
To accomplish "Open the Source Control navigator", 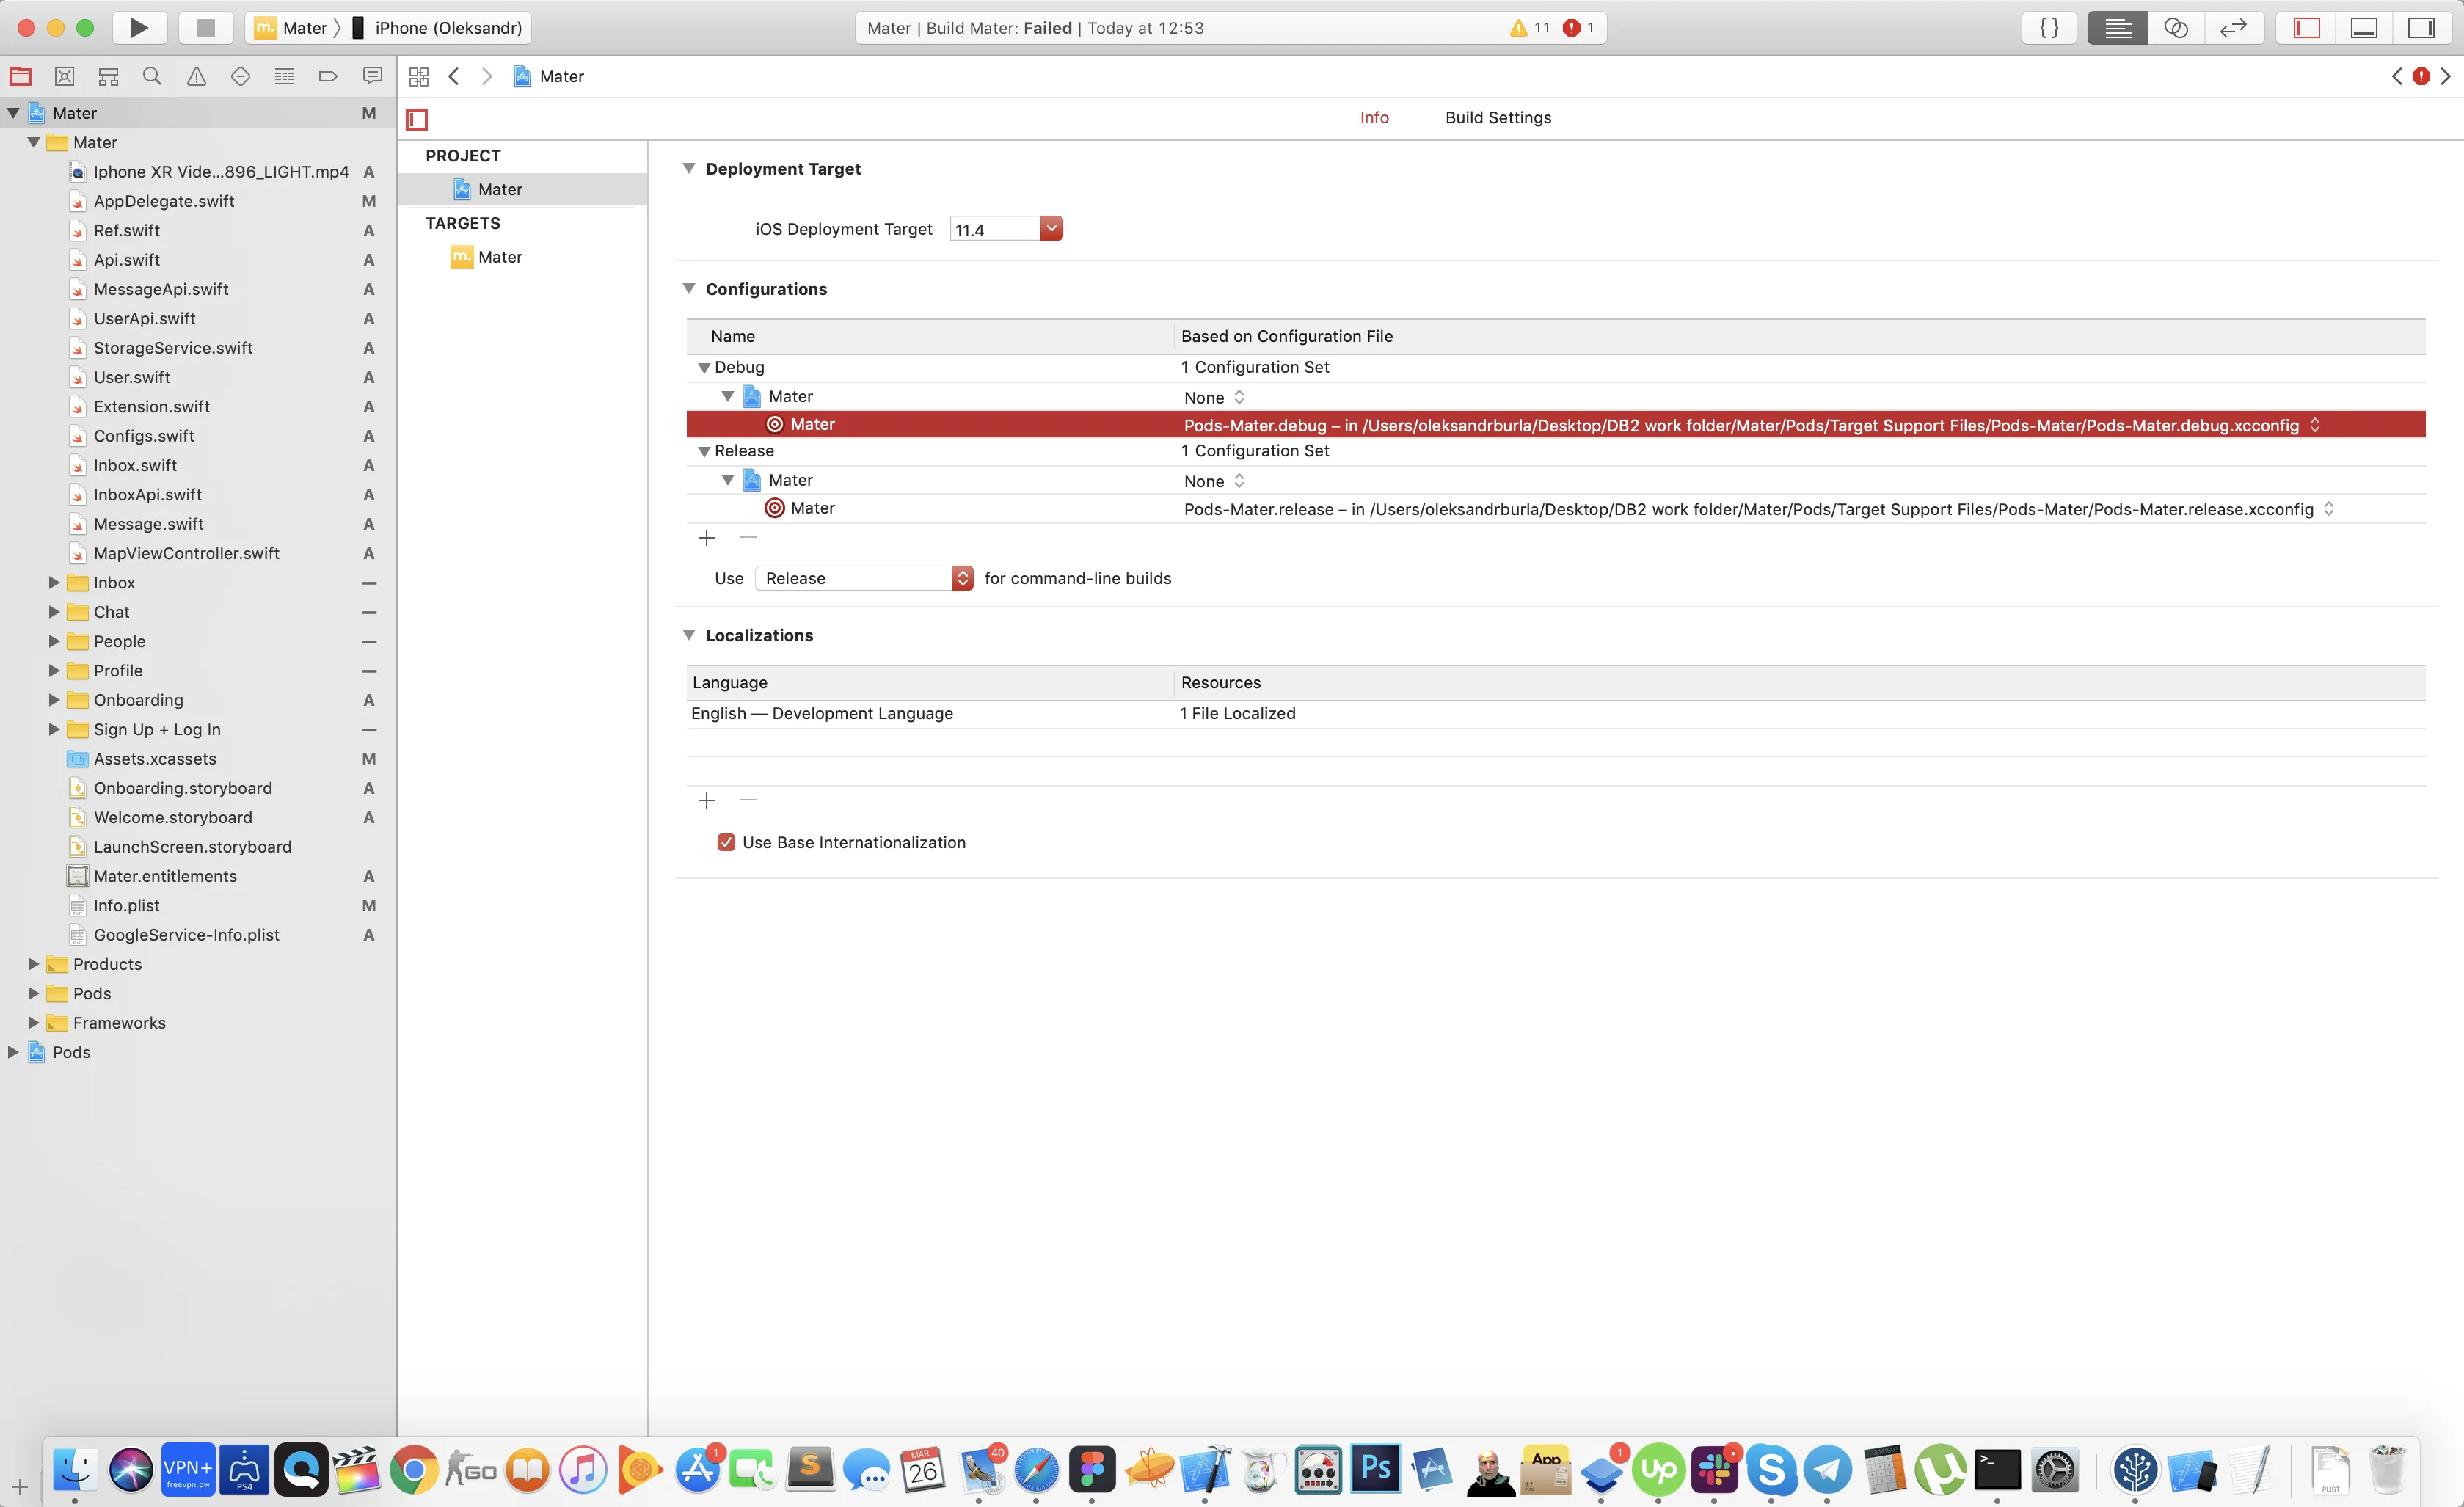I will click(64, 76).
